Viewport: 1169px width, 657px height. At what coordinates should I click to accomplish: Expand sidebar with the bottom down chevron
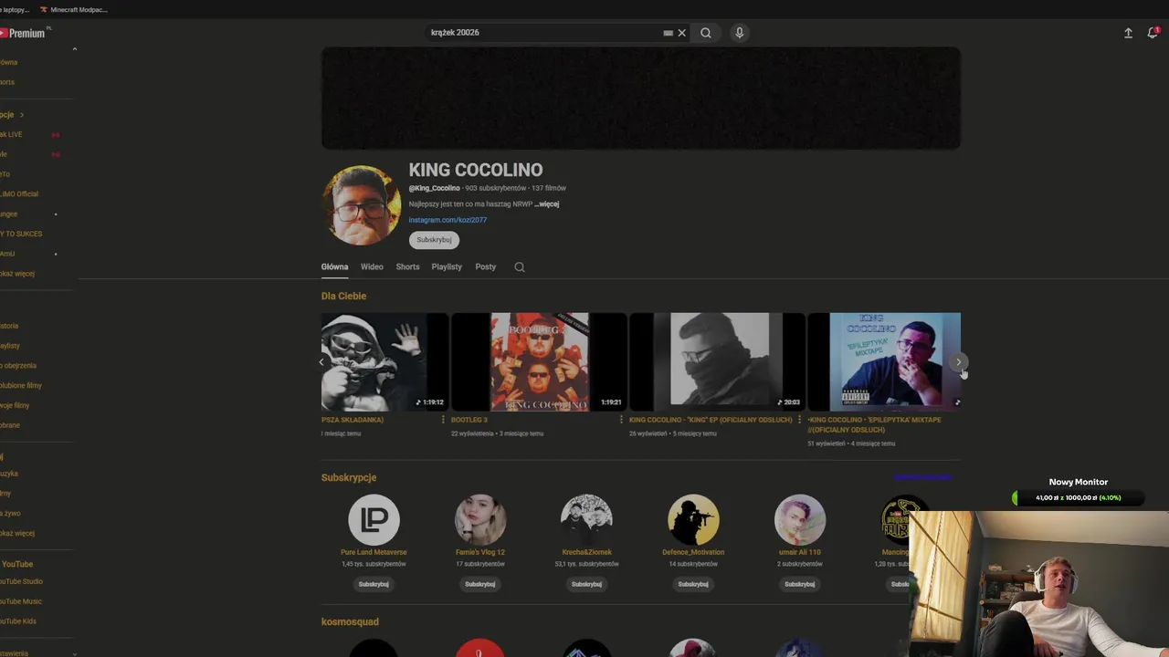(75, 653)
